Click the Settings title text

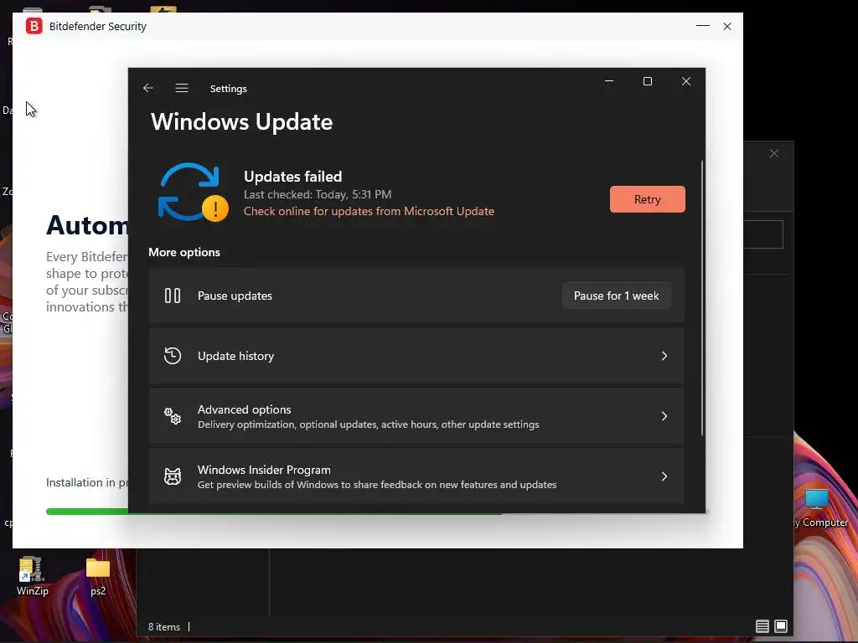228,89
